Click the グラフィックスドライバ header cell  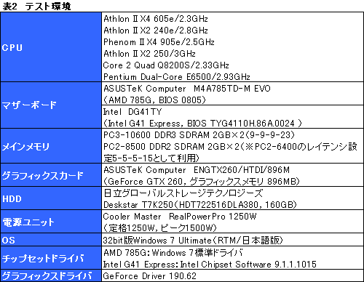pyautogui.click(x=51, y=275)
